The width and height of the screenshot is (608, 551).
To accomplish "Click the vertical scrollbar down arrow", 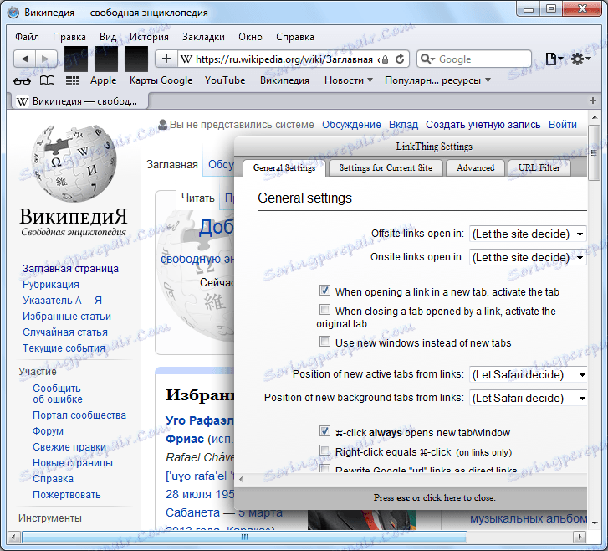I will (595, 524).
